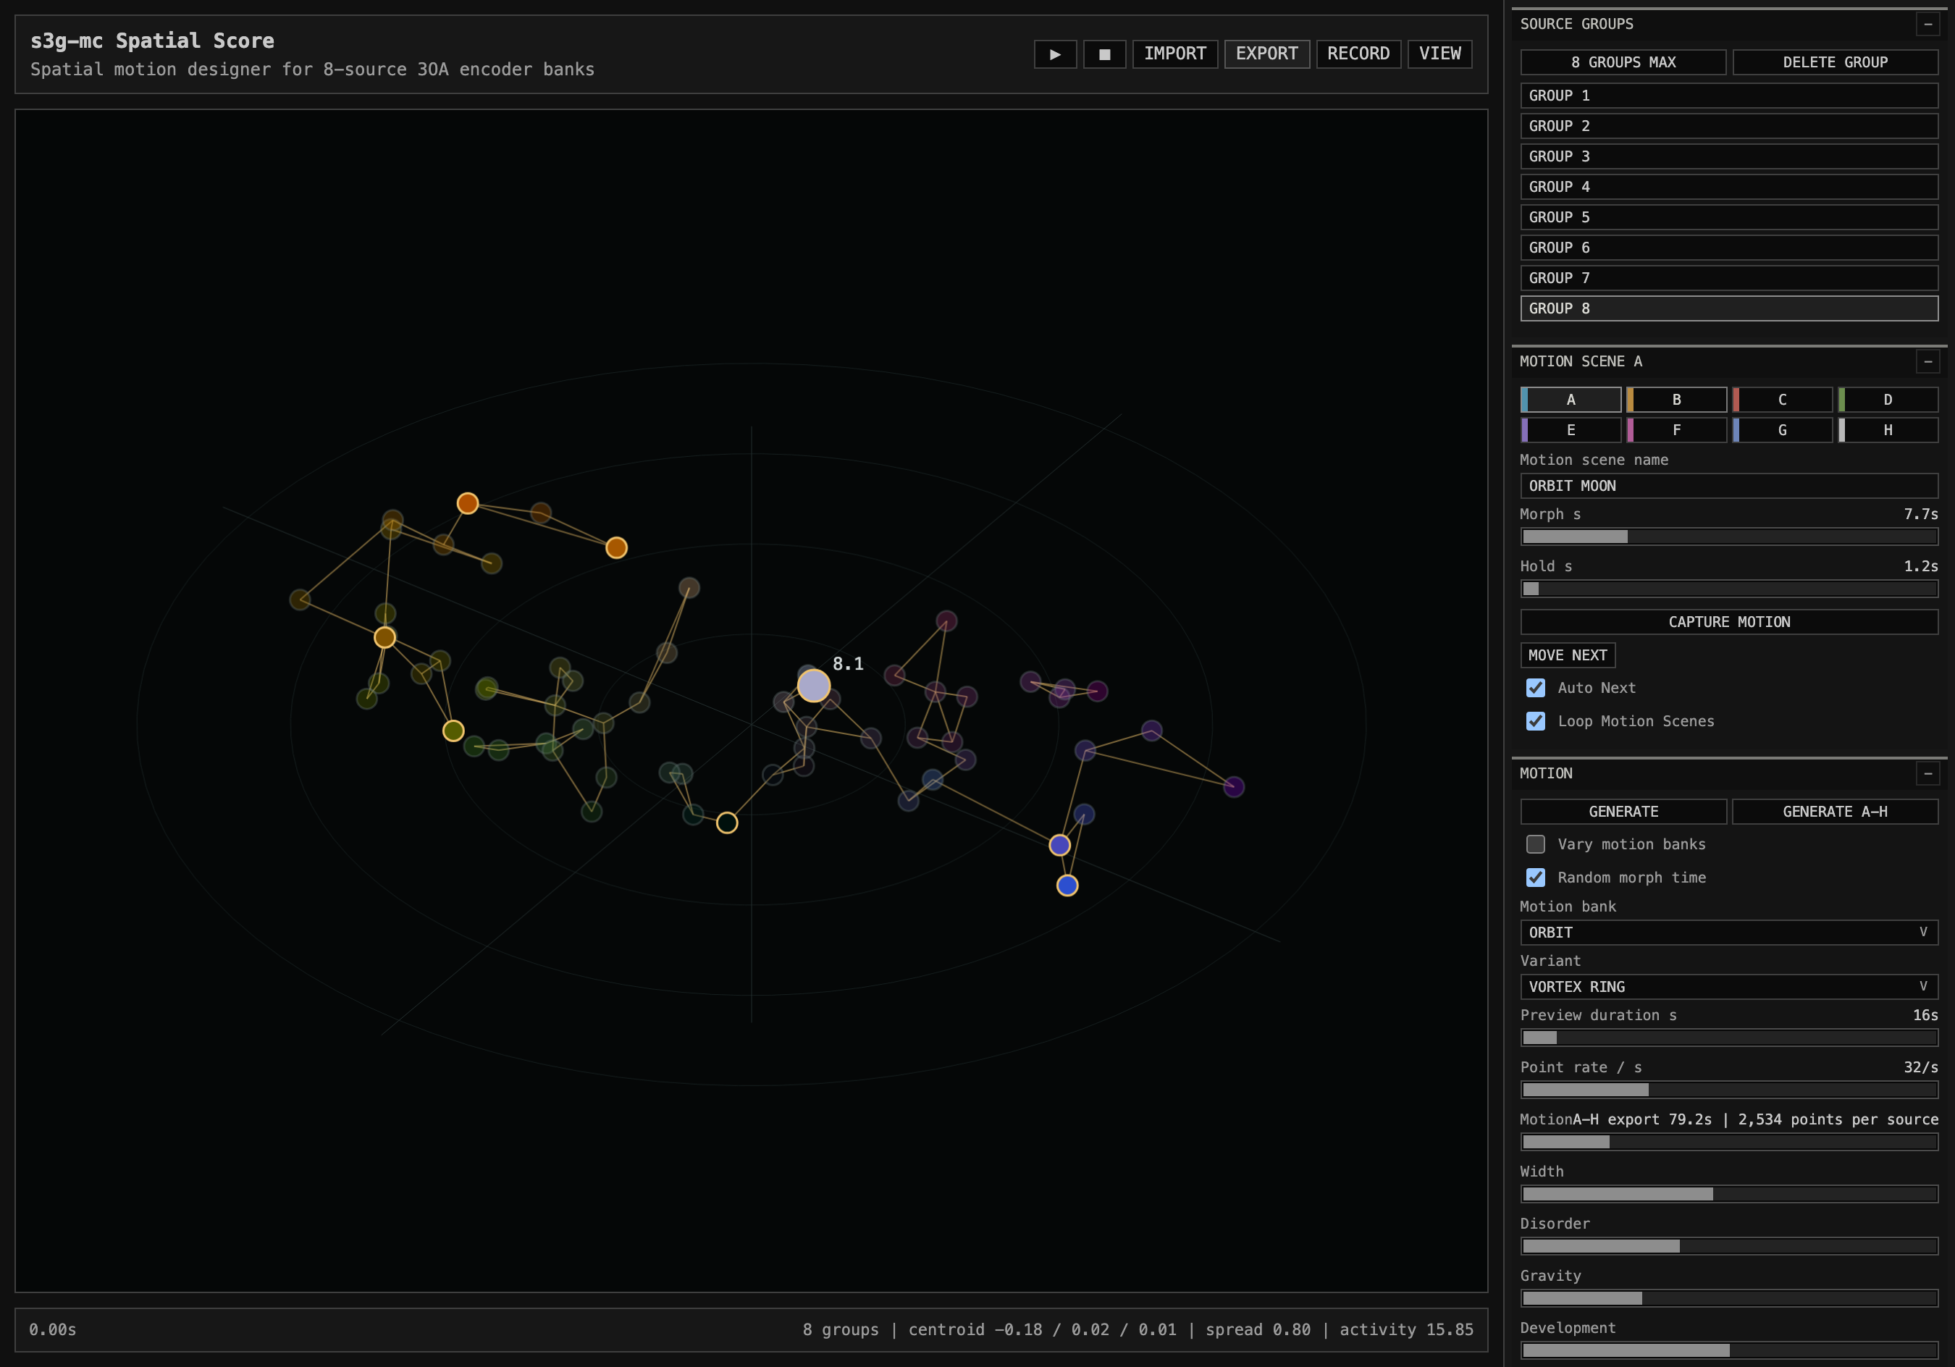Click the '8 groups' status text
This screenshot has height=1367, width=1955.
841,1329
